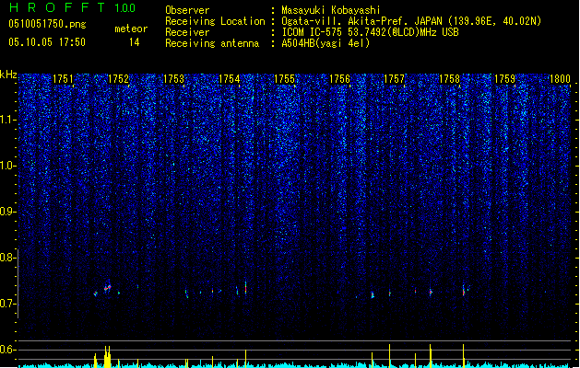Click the 0.8 kHz axis label
Screen dimensions: 580x368
[7, 258]
